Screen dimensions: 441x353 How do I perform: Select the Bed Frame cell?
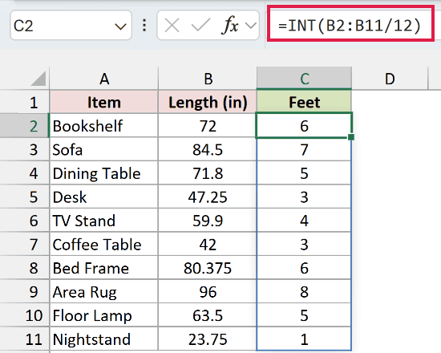104,268
